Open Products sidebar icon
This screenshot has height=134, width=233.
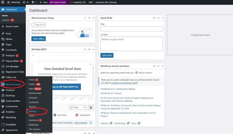(3, 90)
